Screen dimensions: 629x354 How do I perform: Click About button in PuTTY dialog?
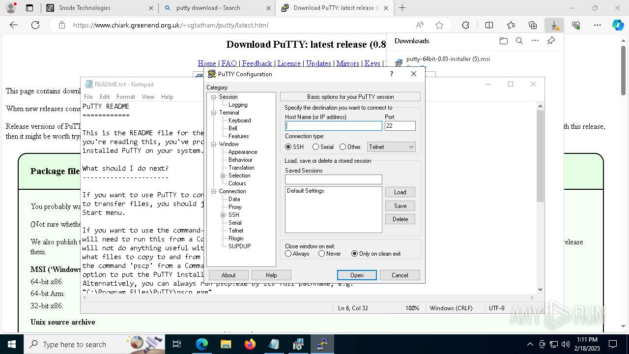click(229, 275)
